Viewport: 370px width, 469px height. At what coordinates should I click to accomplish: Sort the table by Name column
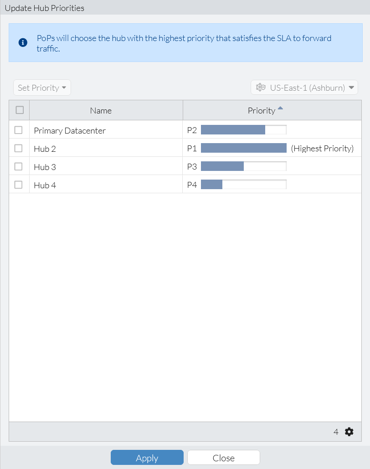pyautogui.click(x=101, y=110)
